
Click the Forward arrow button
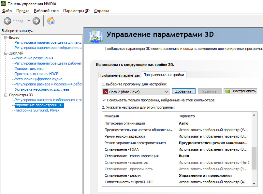[36, 21]
